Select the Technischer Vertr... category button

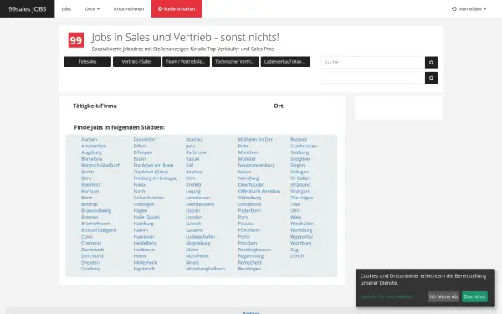(x=235, y=61)
